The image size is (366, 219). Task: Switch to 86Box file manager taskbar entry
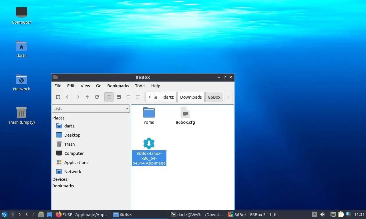(x=140, y=214)
